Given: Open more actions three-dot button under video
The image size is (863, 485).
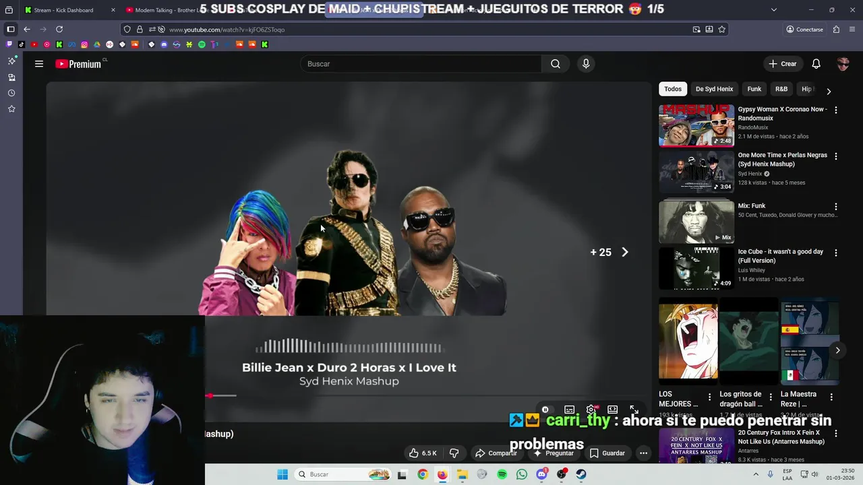Looking at the screenshot, I should click(x=643, y=453).
